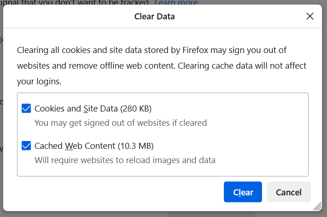Click the cookie-clearing warning paragraph
The width and height of the screenshot is (327, 217).
[161, 66]
